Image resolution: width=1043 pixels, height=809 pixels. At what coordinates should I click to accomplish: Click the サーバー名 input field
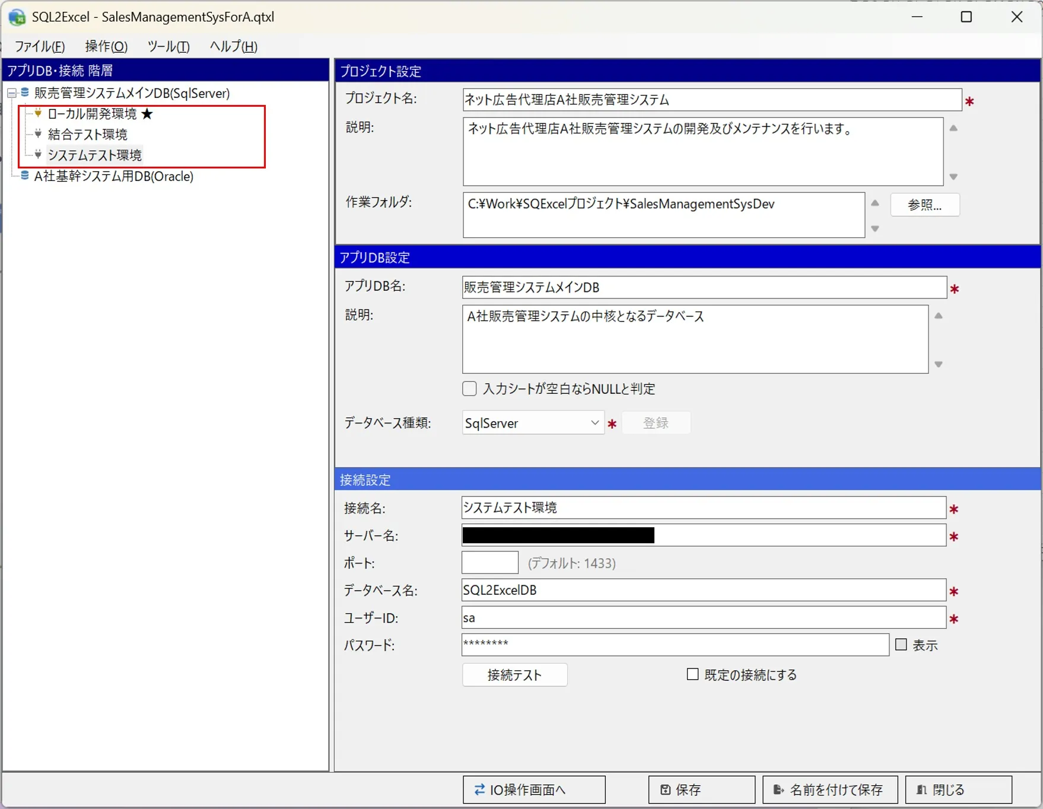tap(704, 535)
